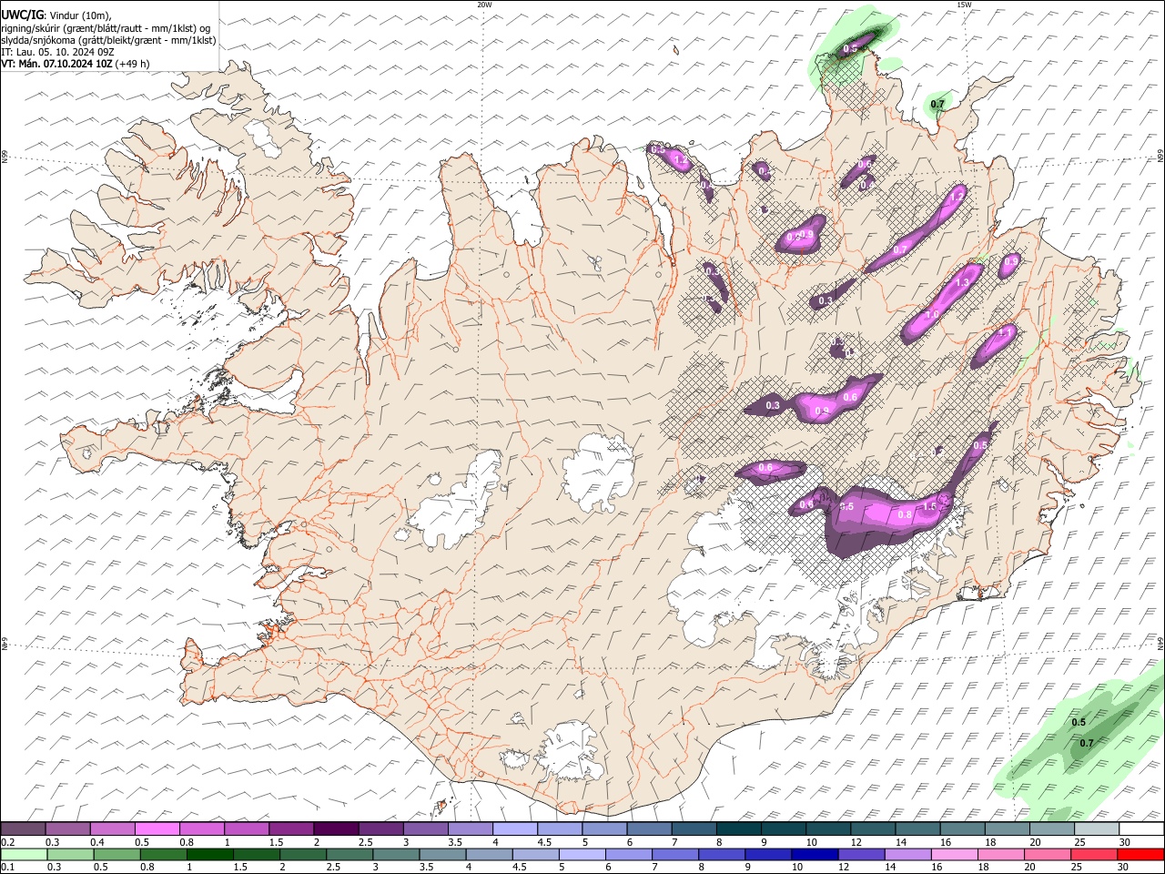Click the '1.3' snowfall value on the map
1165x874 pixels.
(963, 283)
